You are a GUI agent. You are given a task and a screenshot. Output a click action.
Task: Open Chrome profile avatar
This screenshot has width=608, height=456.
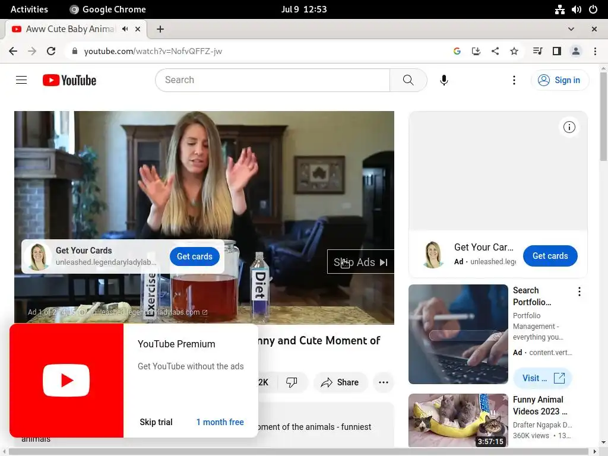pos(575,51)
